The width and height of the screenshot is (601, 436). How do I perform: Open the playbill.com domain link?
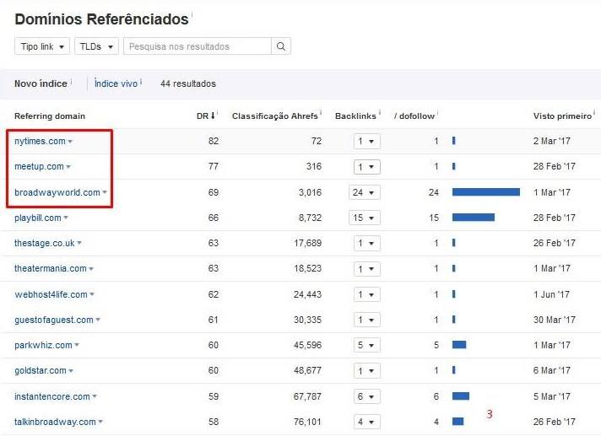pyautogui.click(x=38, y=218)
